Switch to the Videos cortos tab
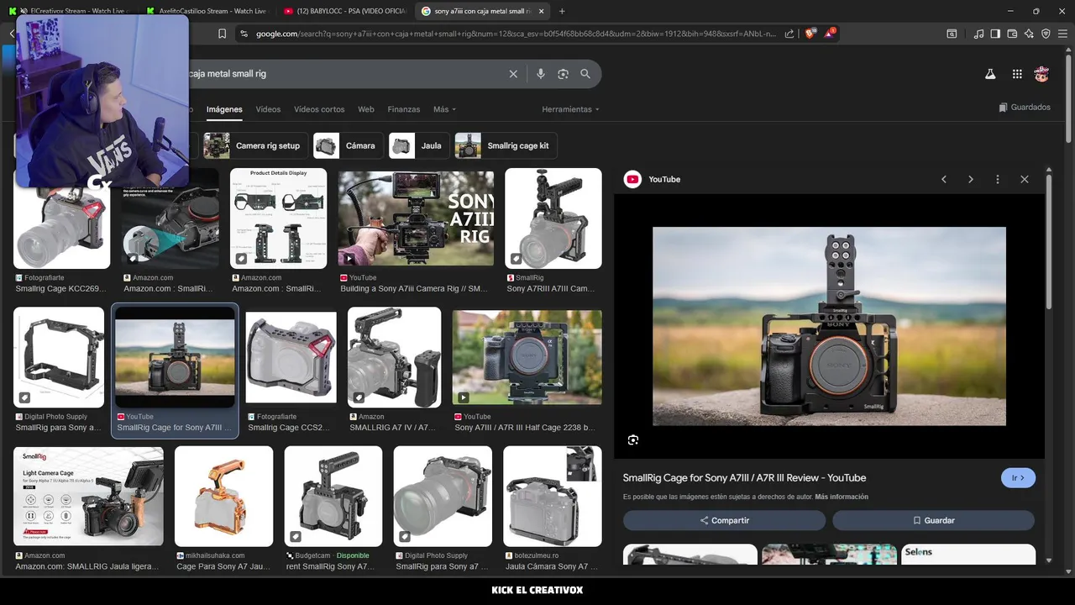 tap(319, 109)
